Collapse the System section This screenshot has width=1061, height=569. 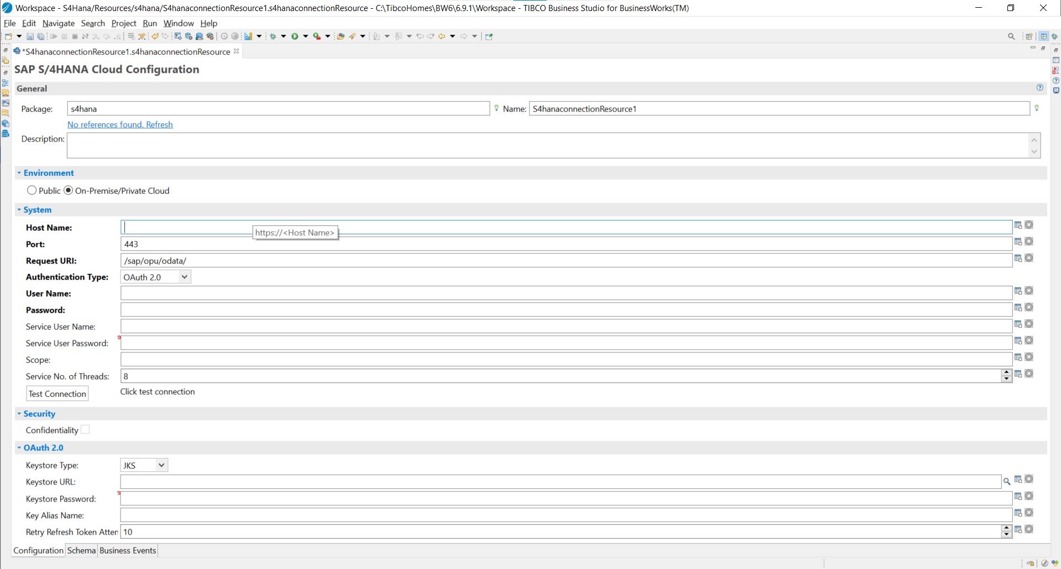click(19, 210)
